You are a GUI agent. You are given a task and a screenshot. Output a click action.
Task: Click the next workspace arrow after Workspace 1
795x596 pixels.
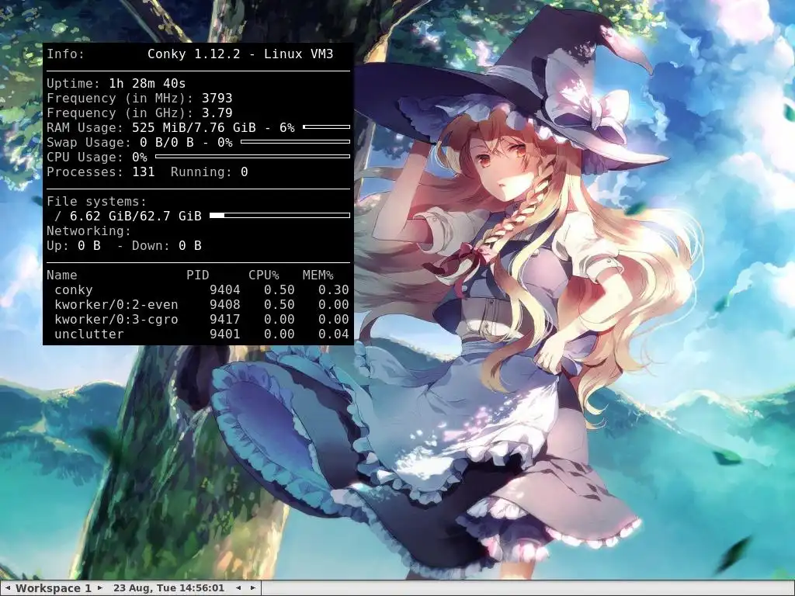pyautogui.click(x=100, y=588)
